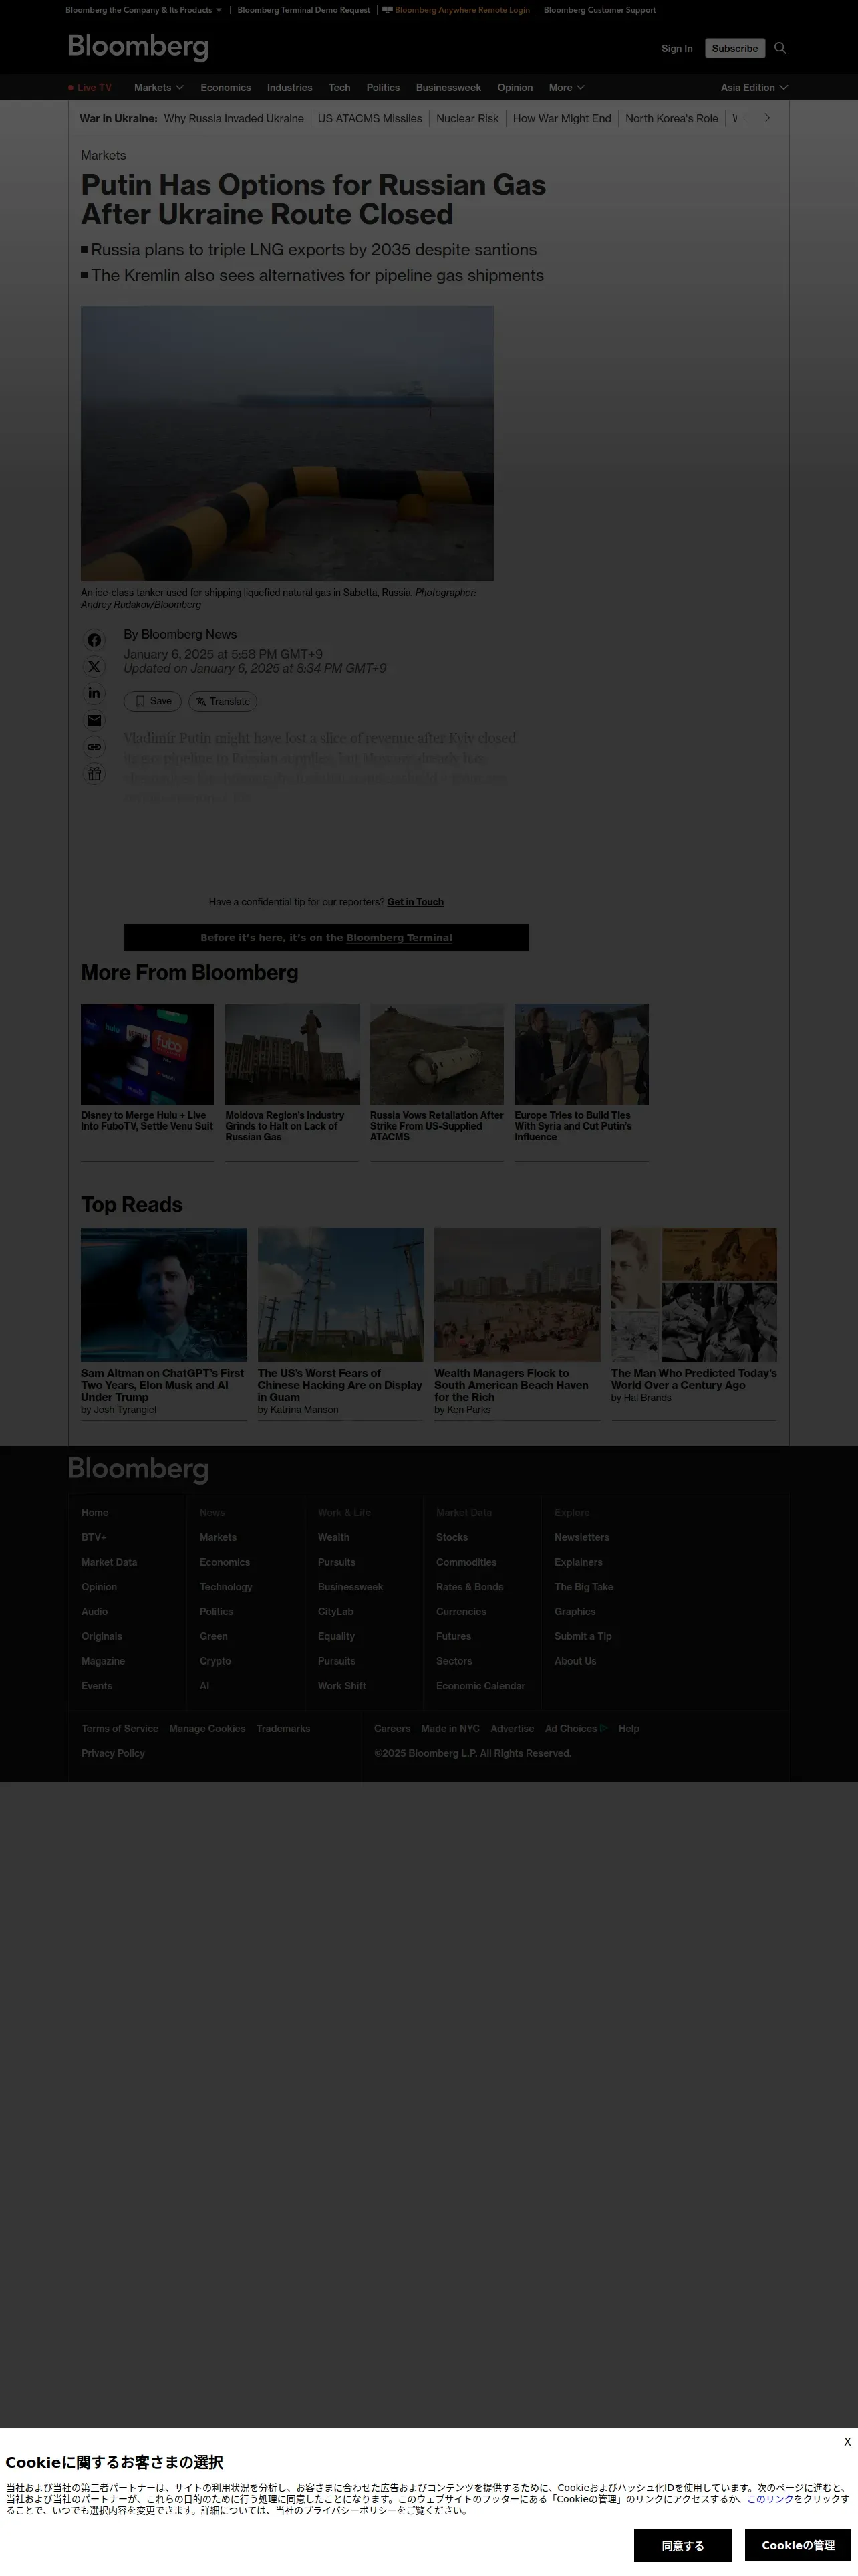Open BTV+ in the footer
858x2576 pixels.
(94, 1537)
